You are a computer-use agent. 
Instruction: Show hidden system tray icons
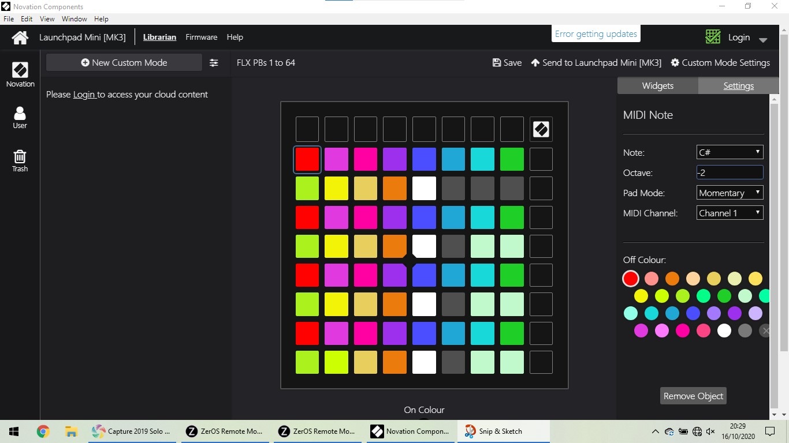pos(655,431)
